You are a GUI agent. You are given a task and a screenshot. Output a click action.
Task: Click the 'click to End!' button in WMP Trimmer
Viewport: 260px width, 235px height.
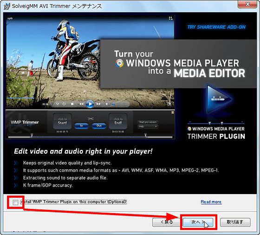[x=118, y=121]
